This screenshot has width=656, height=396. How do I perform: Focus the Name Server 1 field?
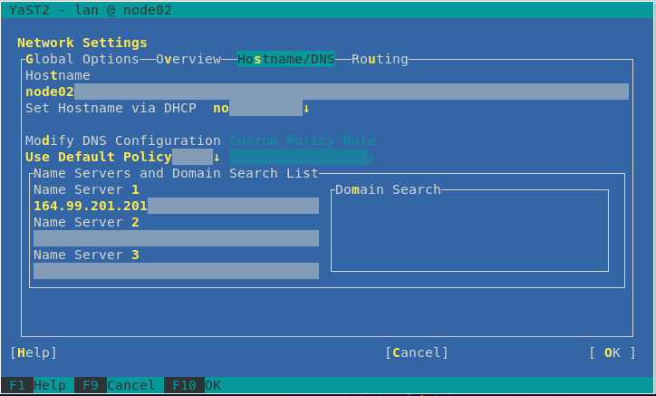[176, 206]
